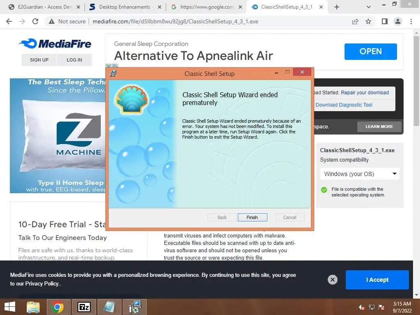Click the network tray icon
The width and height of the screenshot is (420, 315).
(x=372, y=307)
